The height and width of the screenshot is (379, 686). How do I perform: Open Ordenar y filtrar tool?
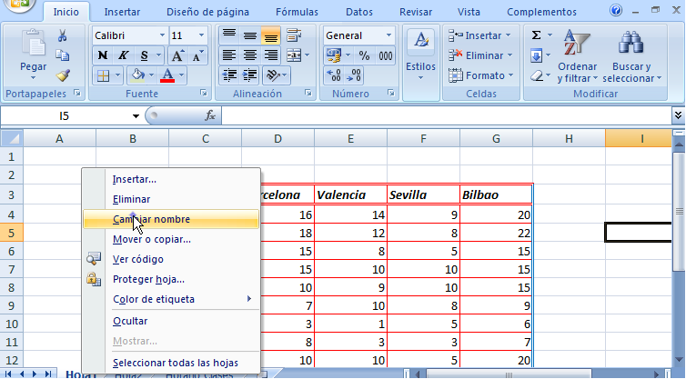coord(577,56)
